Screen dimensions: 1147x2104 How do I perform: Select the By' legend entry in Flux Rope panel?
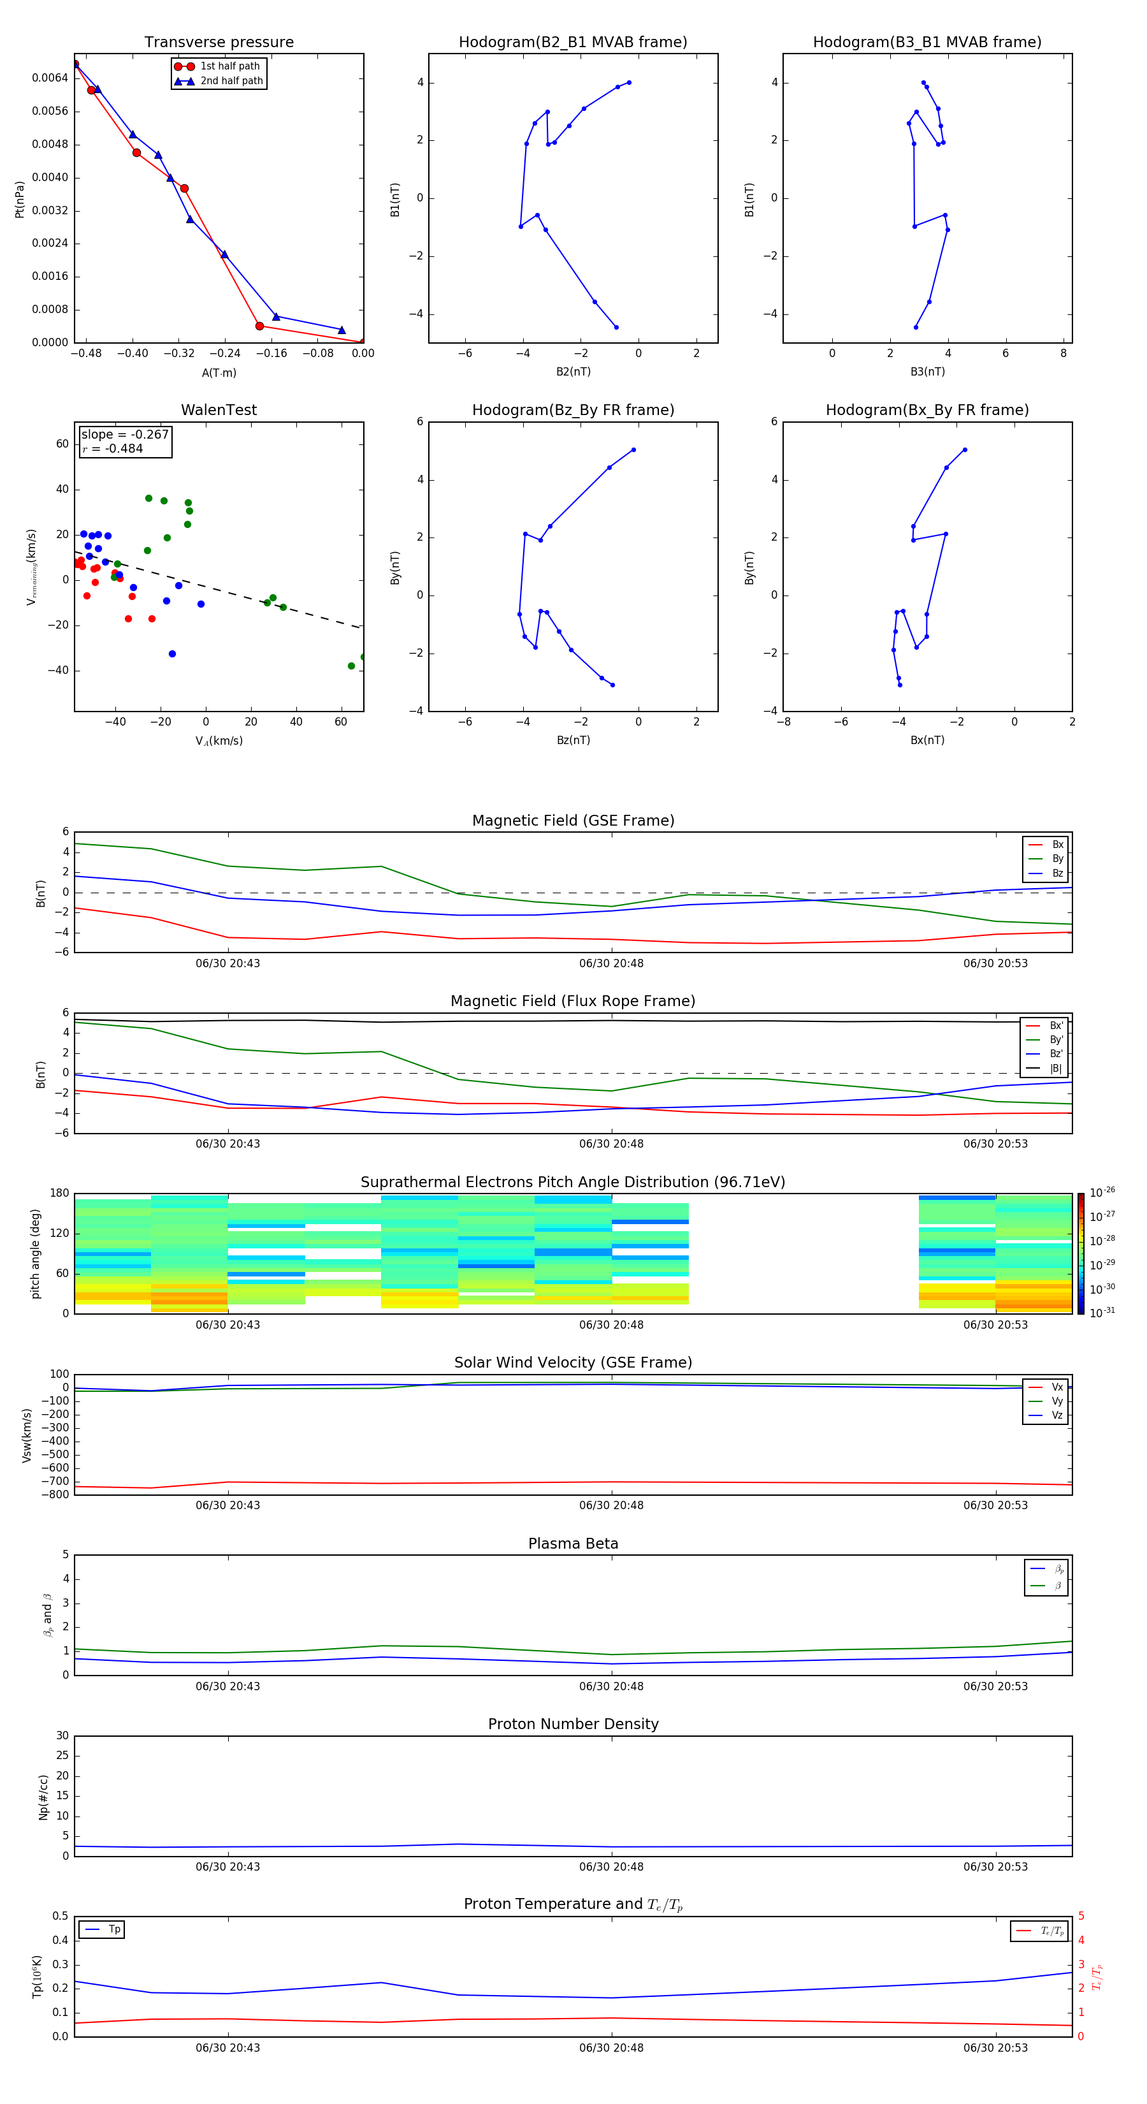point(1044,1040)
